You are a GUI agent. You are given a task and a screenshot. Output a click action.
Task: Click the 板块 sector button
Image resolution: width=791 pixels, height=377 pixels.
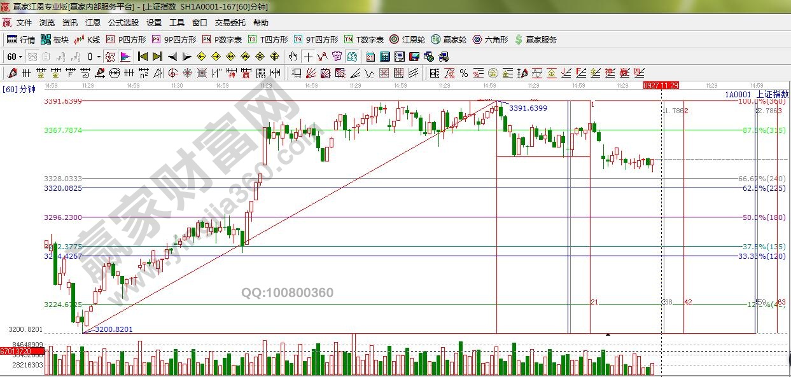[55, 39]
